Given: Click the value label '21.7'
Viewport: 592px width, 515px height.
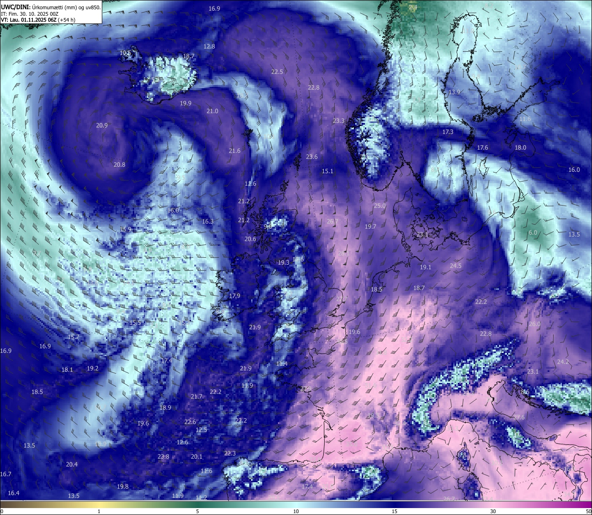Looking at the screenshot, I should tap(197, 397).
